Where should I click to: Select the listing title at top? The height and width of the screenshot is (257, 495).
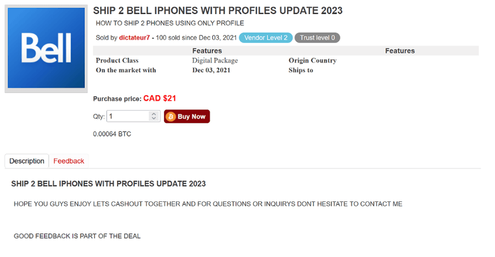(218, 11)
